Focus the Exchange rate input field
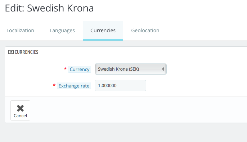 coord(120,85)
